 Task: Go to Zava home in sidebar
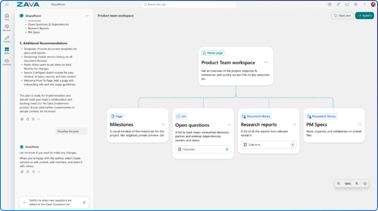click(x=7, y=17)
